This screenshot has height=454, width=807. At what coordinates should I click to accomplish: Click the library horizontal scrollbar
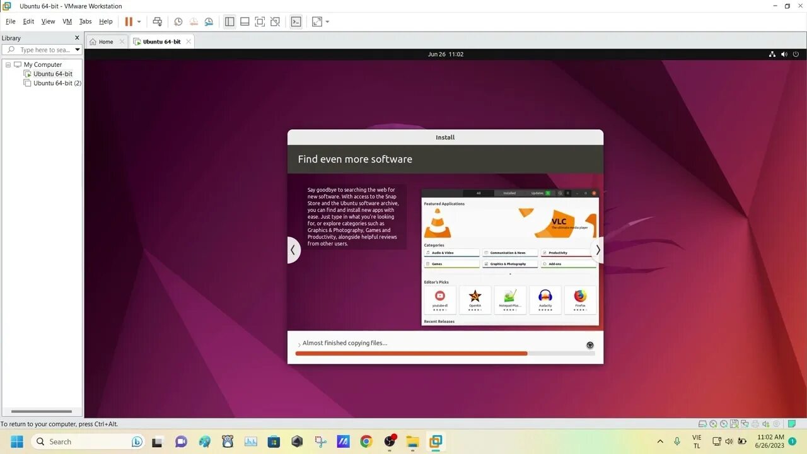[42, 411]
